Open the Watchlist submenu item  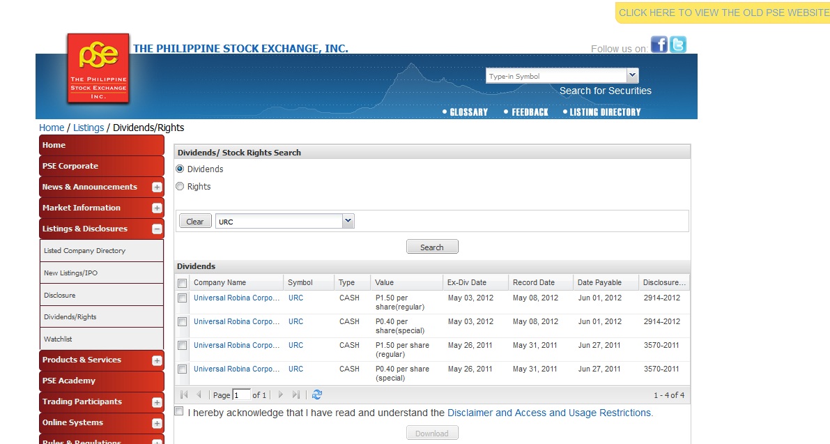click(x=102, y=339)
